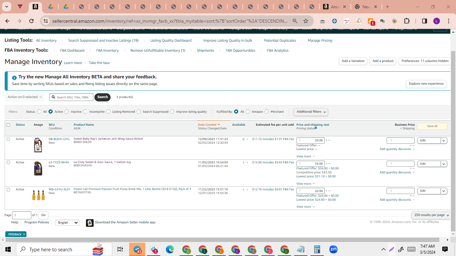
Task: Open the FBA Dashboard tool
Action: pos(72,50)
